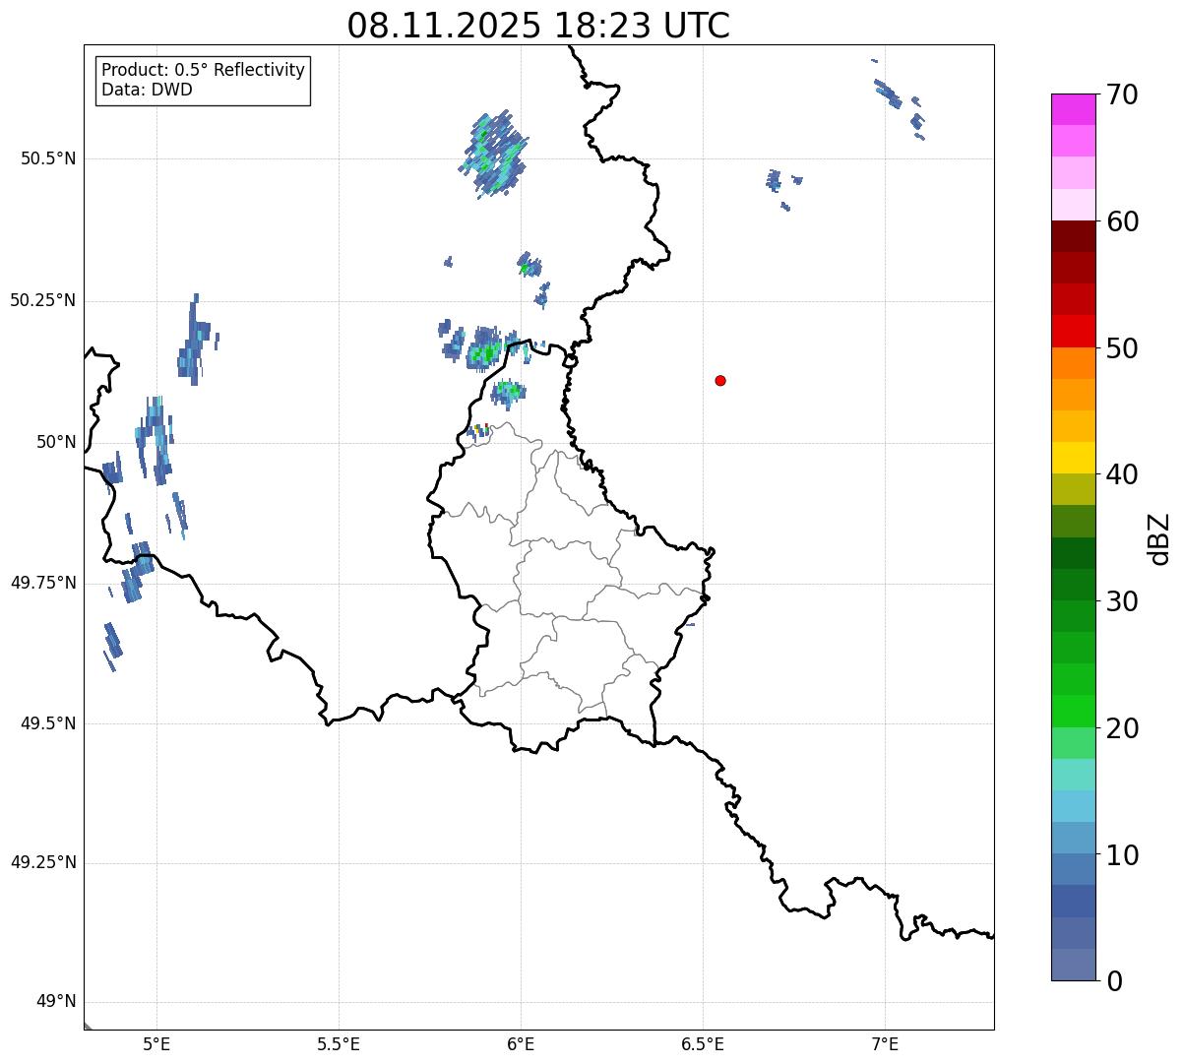
Task: Click the title "08.11.2025 18:23 UTC"
Action: [538, 25]
